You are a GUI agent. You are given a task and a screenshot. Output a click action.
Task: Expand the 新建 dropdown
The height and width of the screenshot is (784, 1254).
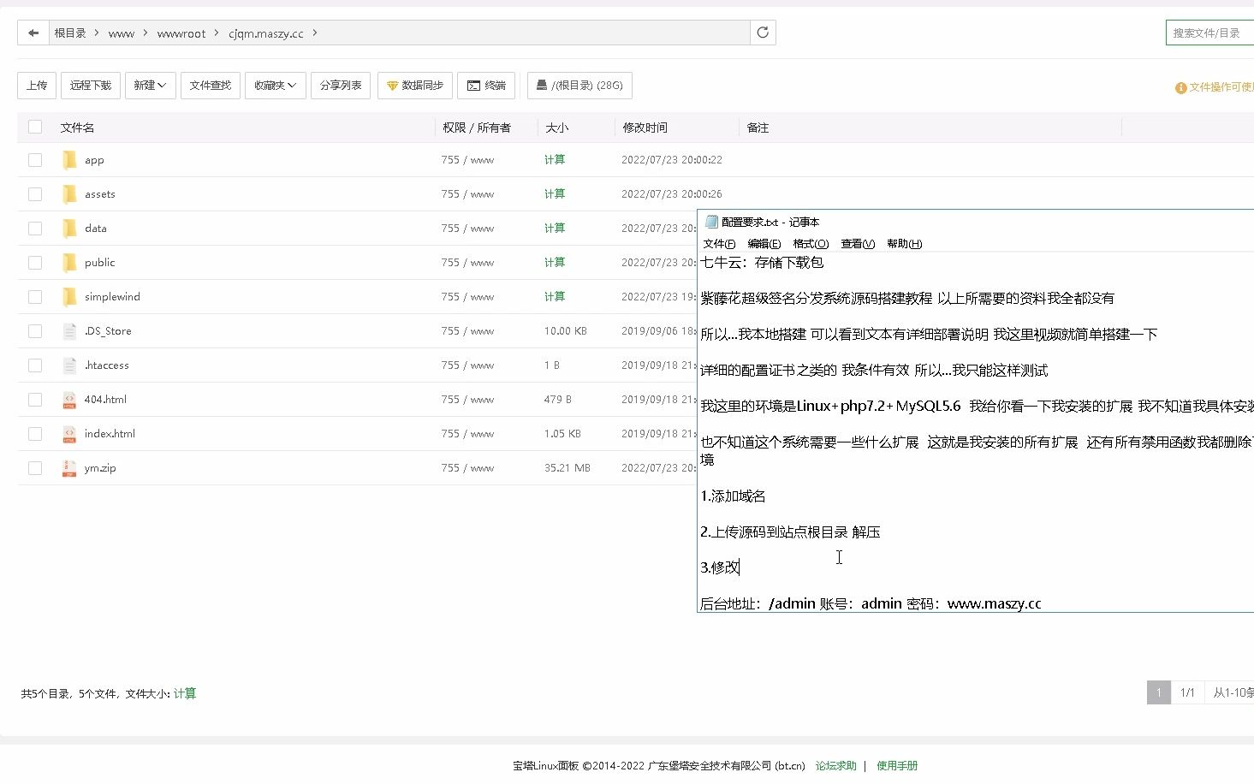pos(150,86)
